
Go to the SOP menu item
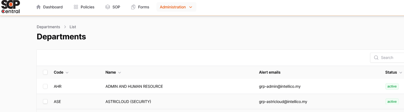116,7
